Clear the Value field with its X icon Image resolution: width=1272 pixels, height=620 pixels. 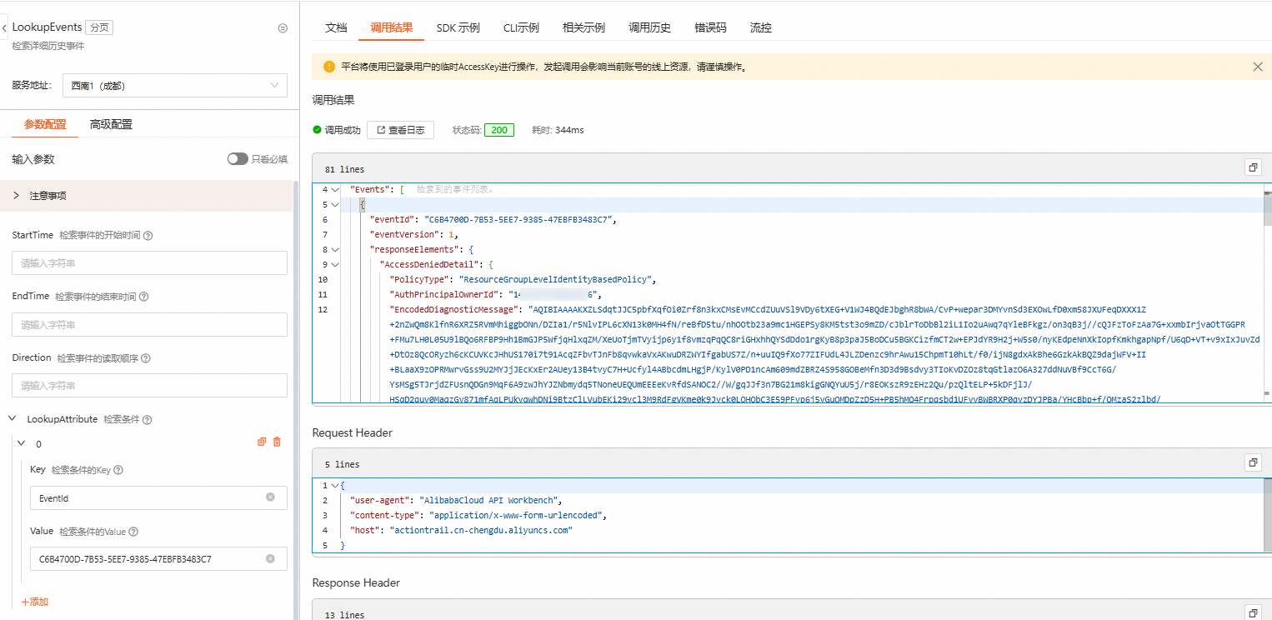point(270,559)
